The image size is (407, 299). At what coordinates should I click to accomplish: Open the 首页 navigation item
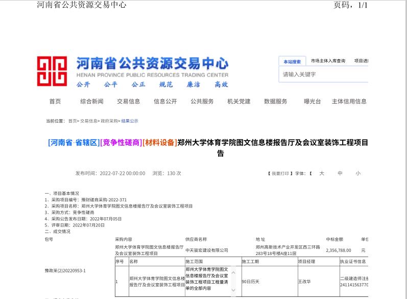[x=55, y=101]
